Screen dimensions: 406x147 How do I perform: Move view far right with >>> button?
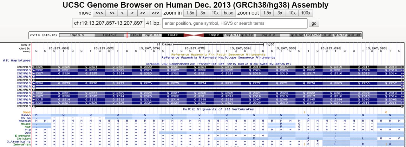[x=155, y=13]
